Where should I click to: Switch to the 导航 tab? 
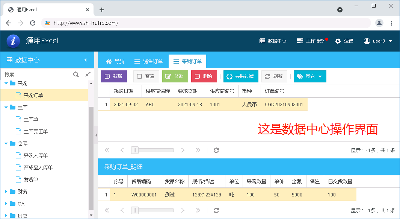(115, 61)
